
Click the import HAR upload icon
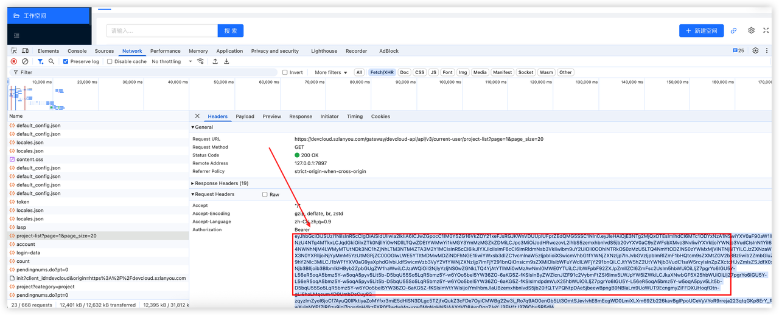pos(215,61)
